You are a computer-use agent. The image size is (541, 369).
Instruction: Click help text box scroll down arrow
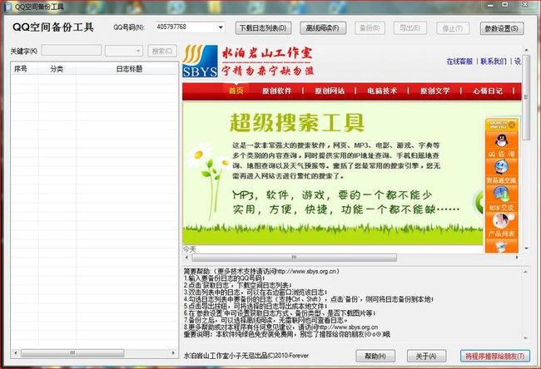coord(525,337)
